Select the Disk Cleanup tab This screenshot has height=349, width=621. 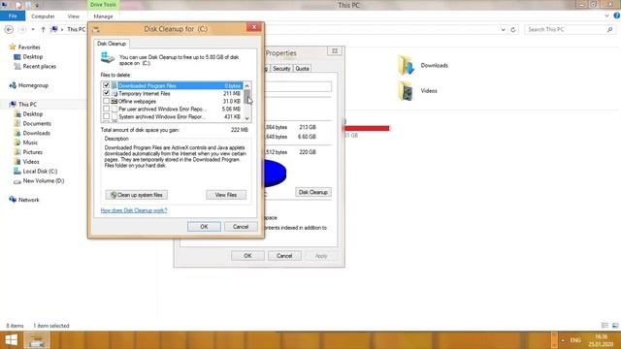click(x=112, y=44)
